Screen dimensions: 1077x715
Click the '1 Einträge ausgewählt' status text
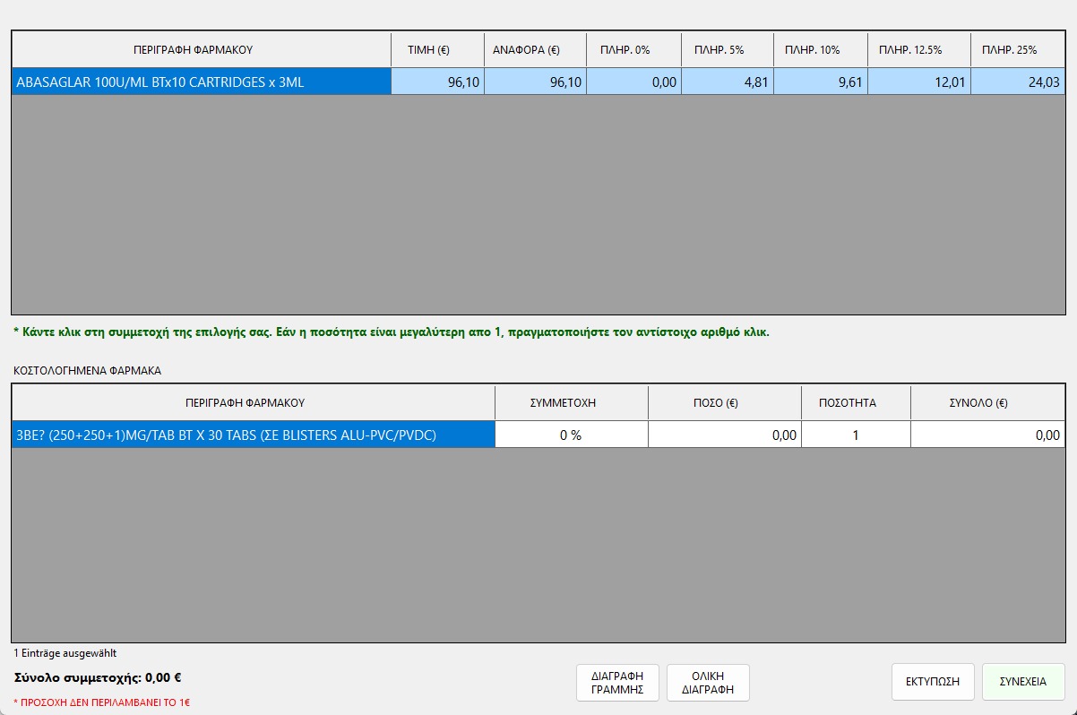coord(65,653)
